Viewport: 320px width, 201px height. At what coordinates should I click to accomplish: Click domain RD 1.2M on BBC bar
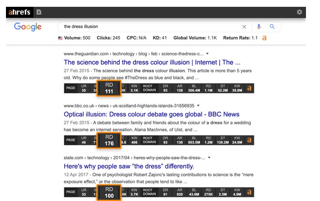coord(208,140)
